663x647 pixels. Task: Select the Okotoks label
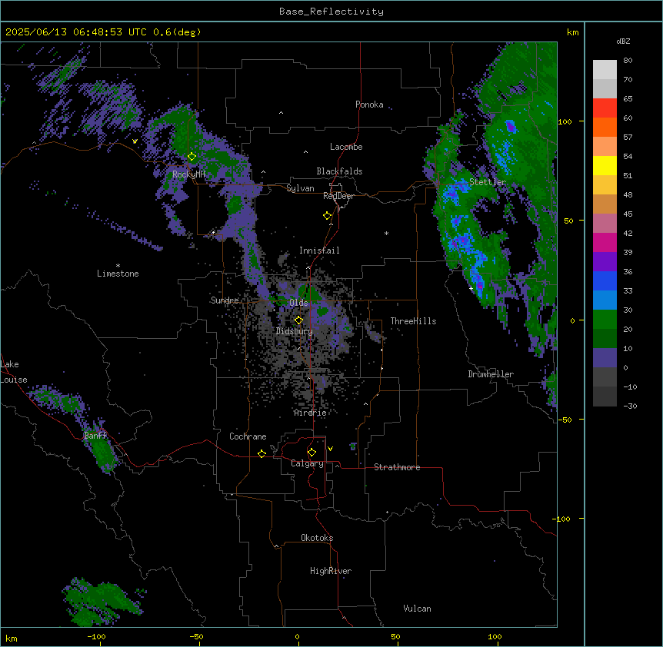click(317, 538)
